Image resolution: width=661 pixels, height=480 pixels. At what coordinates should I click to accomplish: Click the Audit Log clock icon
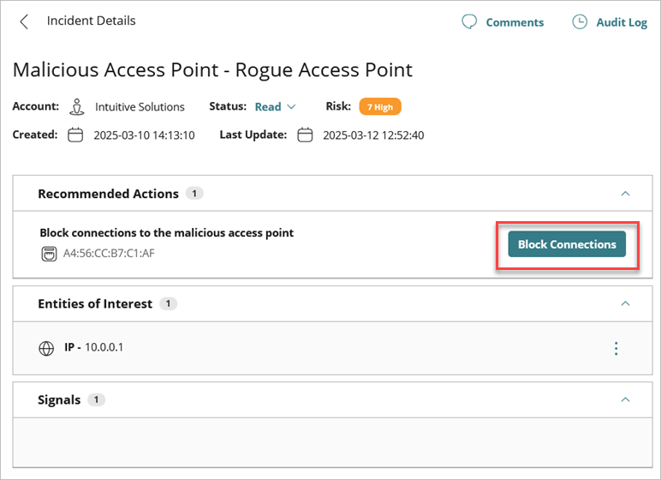pyautogui.click(x=580, y=22)
